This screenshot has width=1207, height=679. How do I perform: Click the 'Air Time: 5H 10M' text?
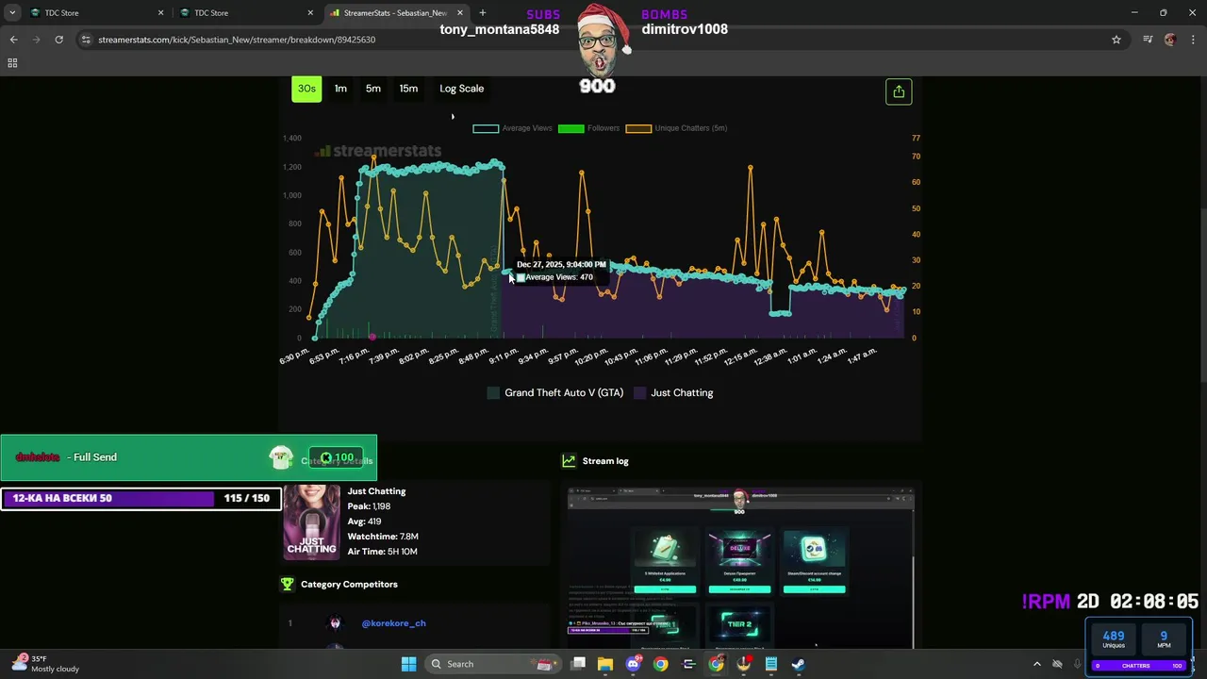coord(382,552)
